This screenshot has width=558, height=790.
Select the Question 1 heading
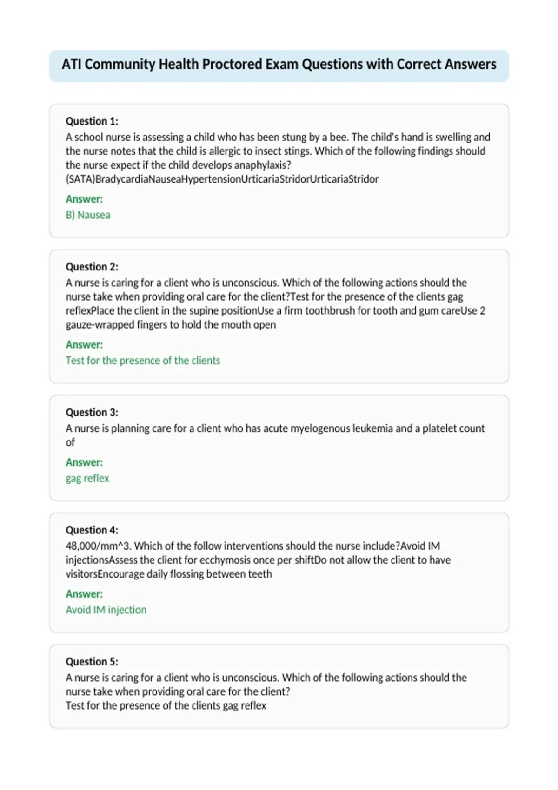(92, 121)
